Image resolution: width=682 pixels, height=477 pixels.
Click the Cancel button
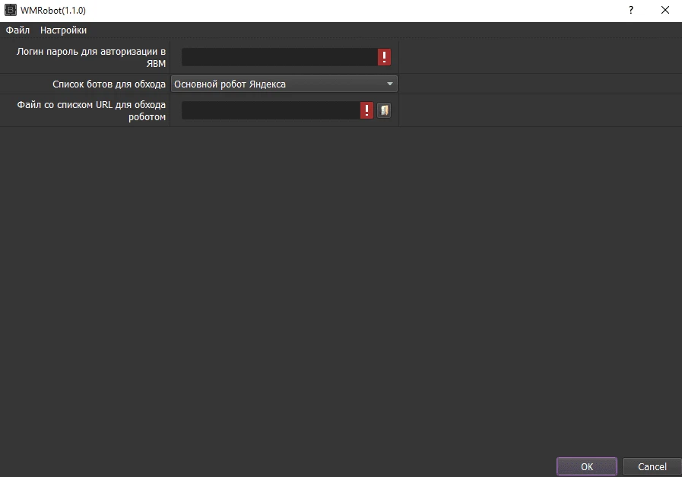point(652,466)
